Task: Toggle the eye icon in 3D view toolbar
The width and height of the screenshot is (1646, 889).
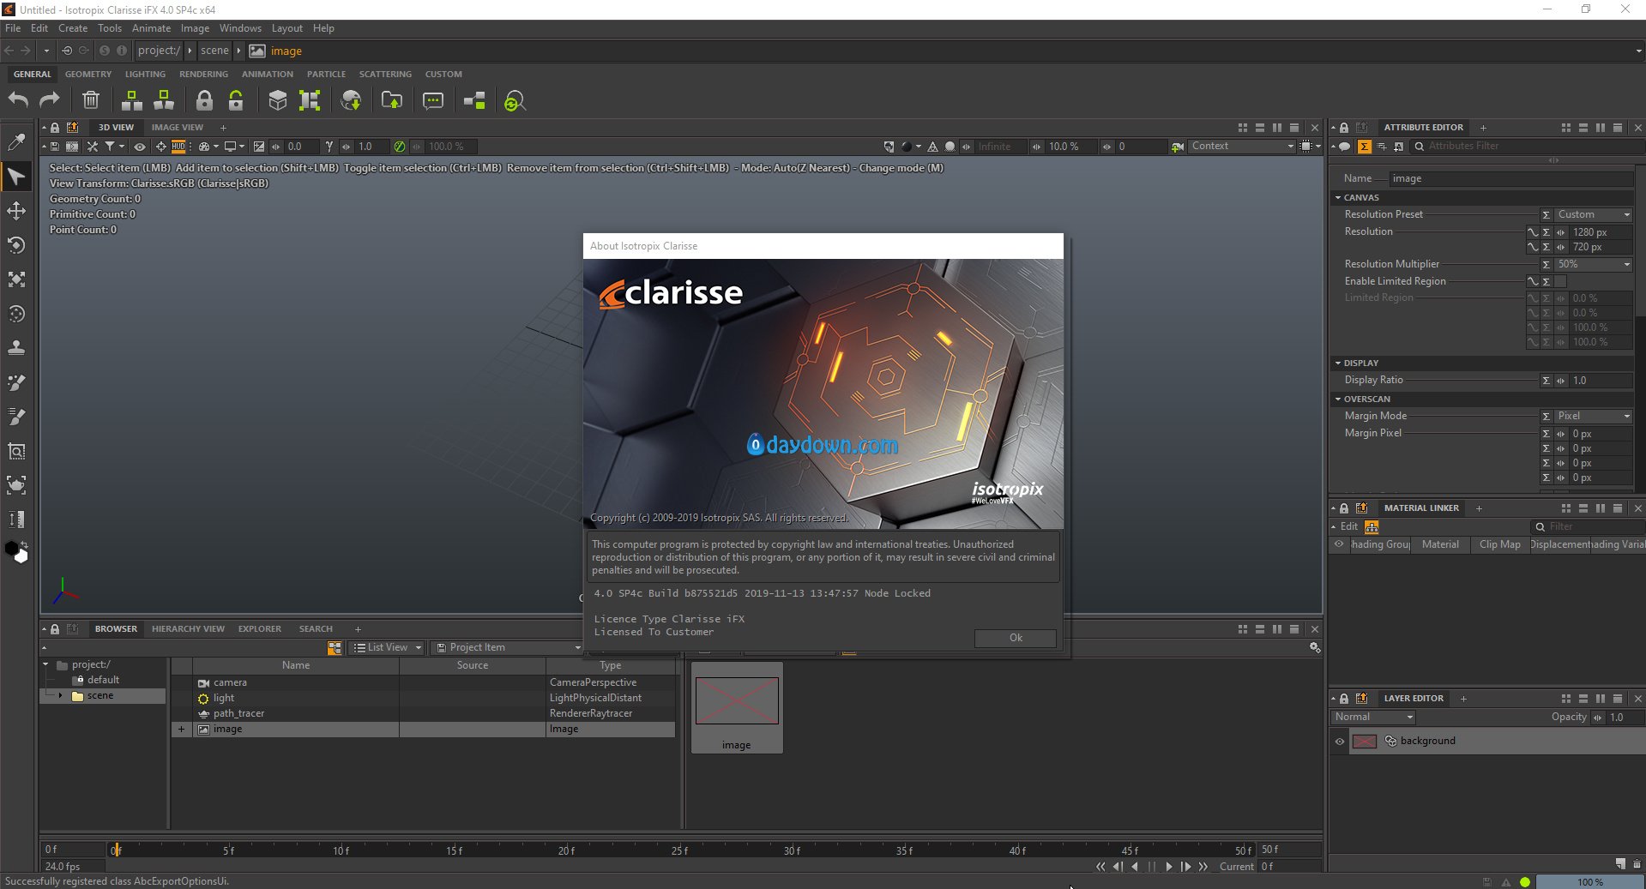Action: 139,147
